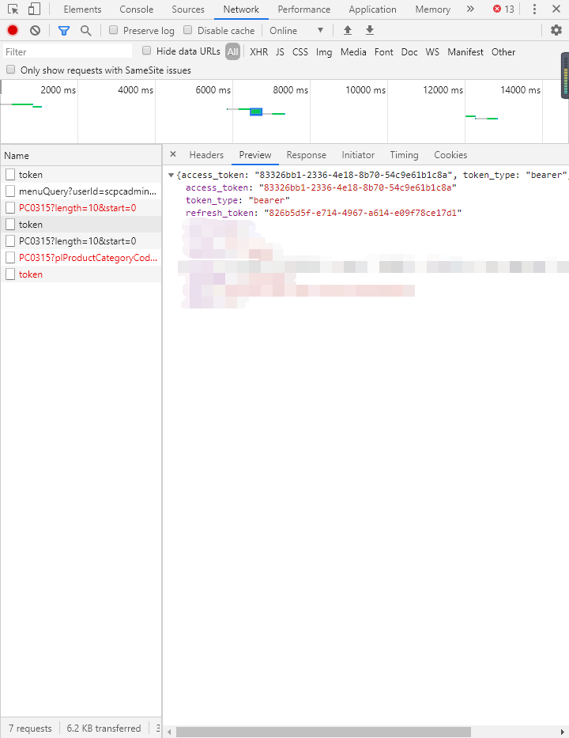569x738 pixels.
Task: Stop recording network log with red button
Action: [x=13, y=31]
